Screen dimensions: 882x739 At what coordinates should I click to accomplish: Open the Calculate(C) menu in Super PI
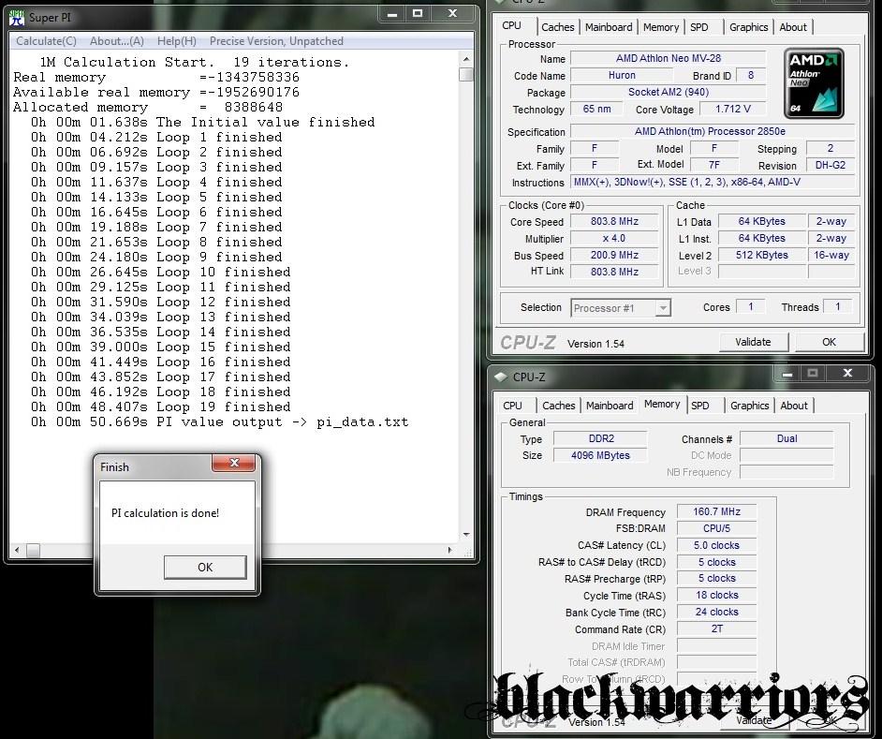coord(46,41)
